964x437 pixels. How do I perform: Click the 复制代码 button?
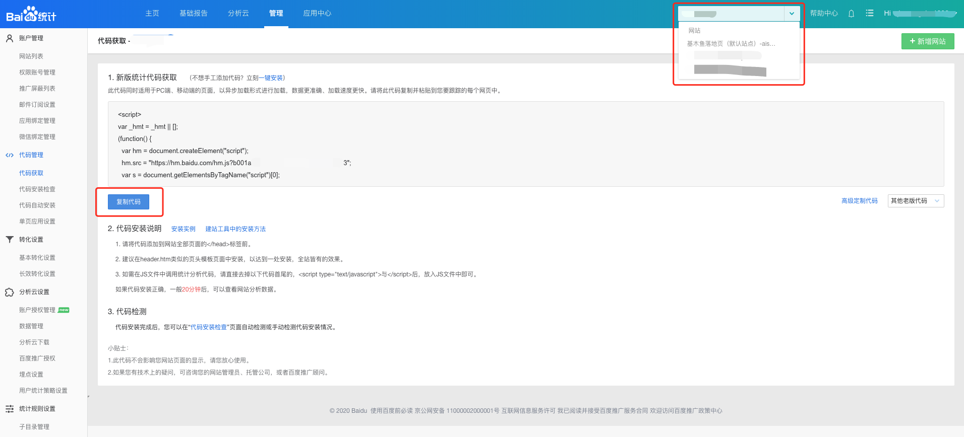click(129, 202)
